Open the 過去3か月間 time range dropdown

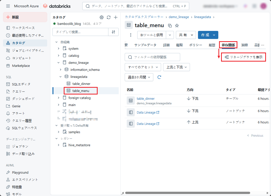coord(139,77)
